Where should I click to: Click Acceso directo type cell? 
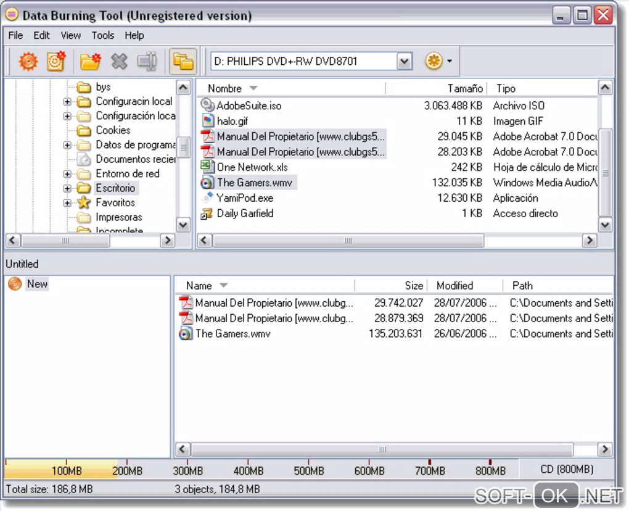(525, 213)
